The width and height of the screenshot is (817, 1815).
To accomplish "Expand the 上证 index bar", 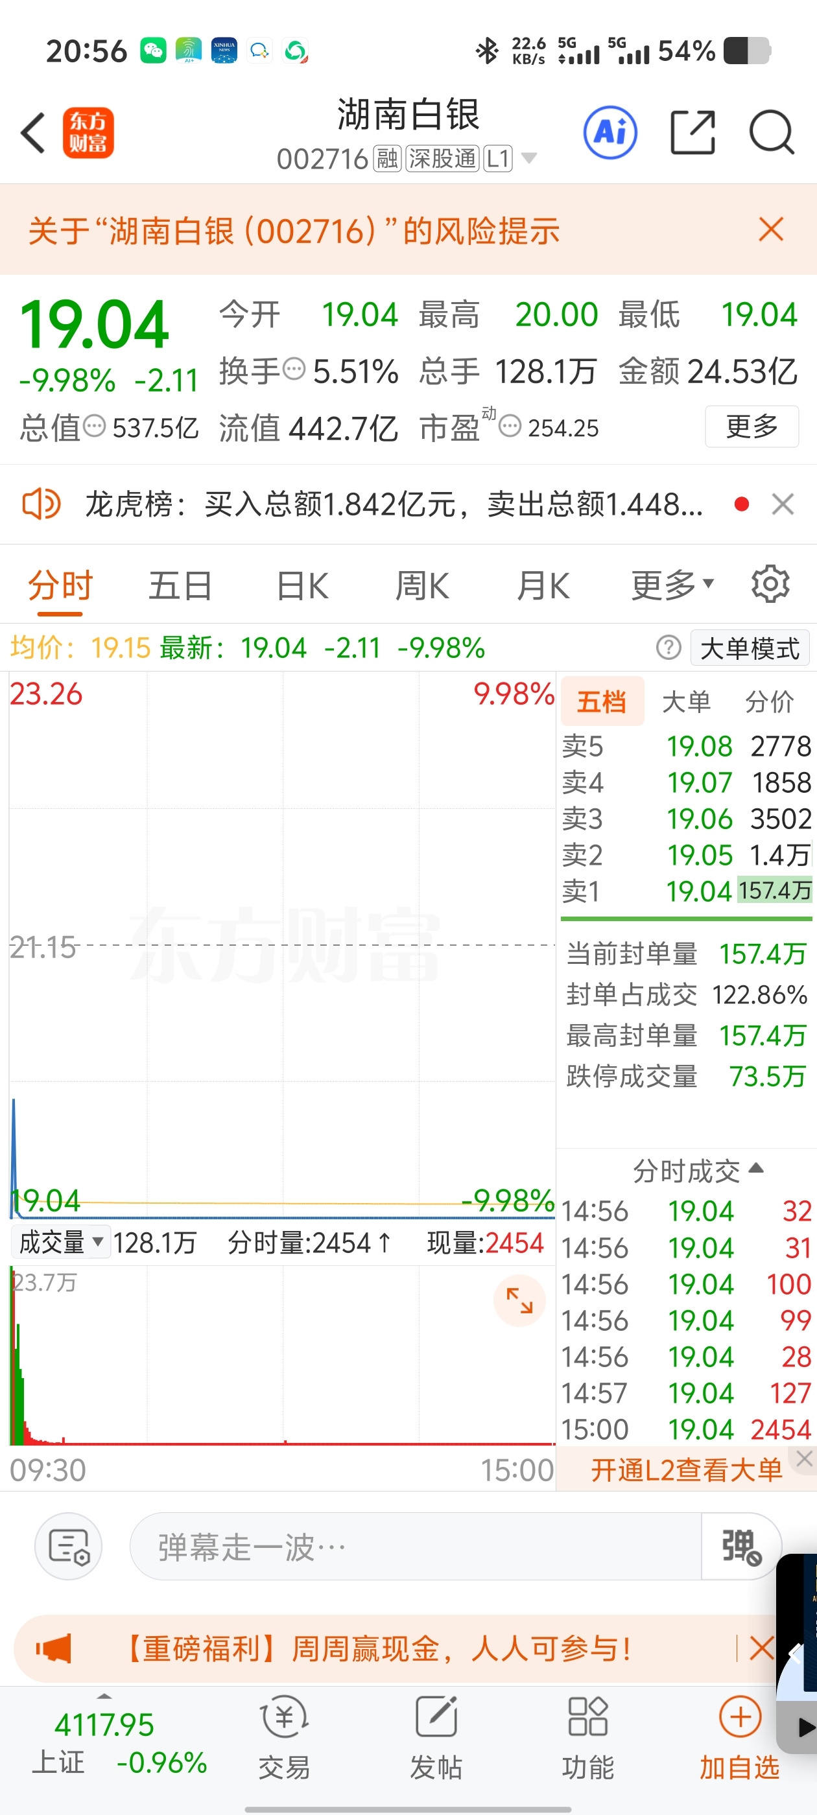I will [x=104, y=1696].
